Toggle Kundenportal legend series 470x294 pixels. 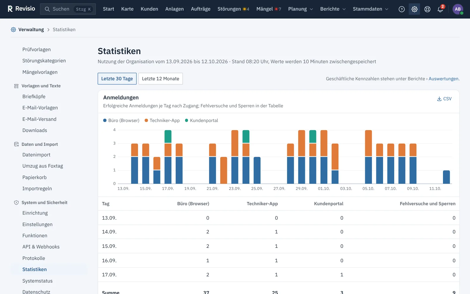(202, 120)
